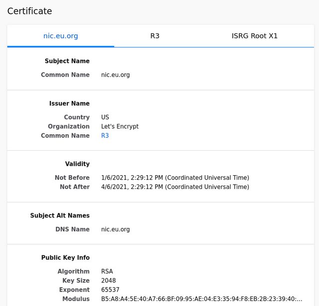The width and height of the screenshot is (319, 306).
Task: Switch to the nic.eu.org certificate tab
Action: [x=61, y=36]
